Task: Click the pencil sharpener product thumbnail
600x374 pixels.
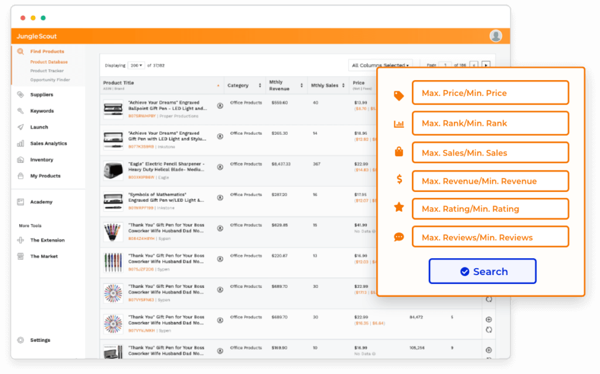Action: pos(113,170)
